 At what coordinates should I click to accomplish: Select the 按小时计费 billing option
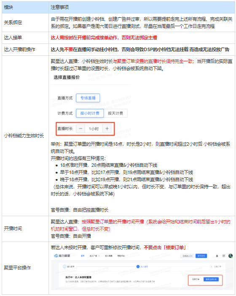(x=90, y=113)
